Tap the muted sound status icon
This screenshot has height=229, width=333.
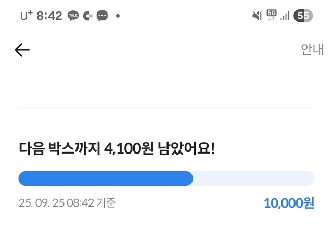257,16
